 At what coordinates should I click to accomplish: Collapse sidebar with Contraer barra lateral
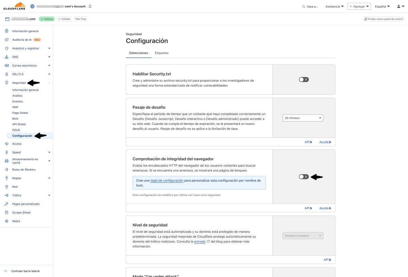22,271
